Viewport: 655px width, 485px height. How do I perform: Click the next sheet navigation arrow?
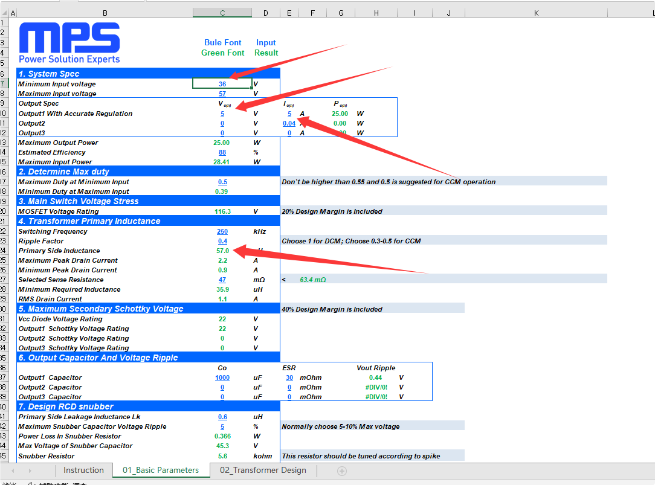click(30, 471)
